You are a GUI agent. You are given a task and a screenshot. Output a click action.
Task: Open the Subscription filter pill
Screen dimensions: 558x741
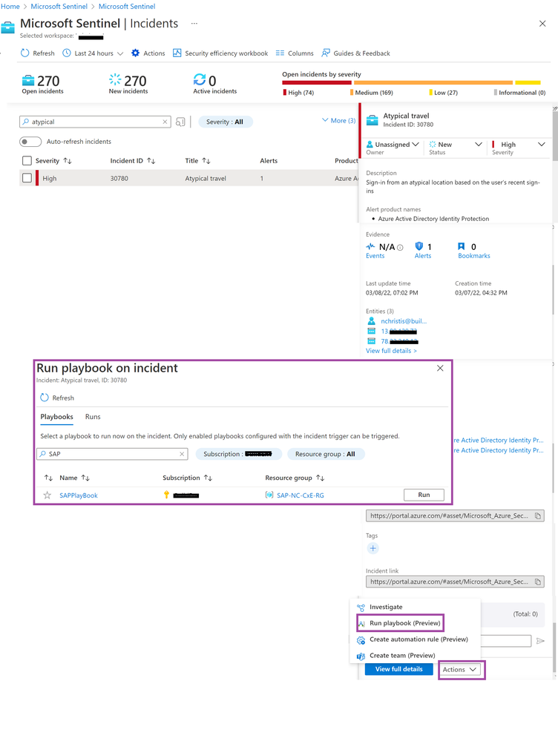[x=238, y=454]
